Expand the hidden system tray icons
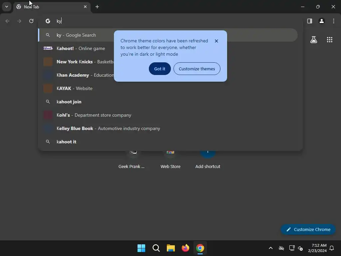 [x=271, y=248]
